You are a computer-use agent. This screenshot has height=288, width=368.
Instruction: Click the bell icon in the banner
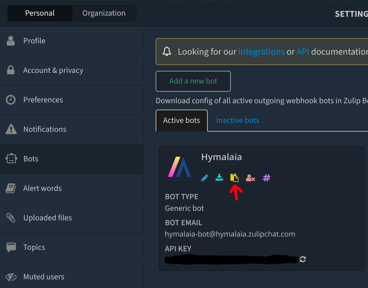point(167,51)
